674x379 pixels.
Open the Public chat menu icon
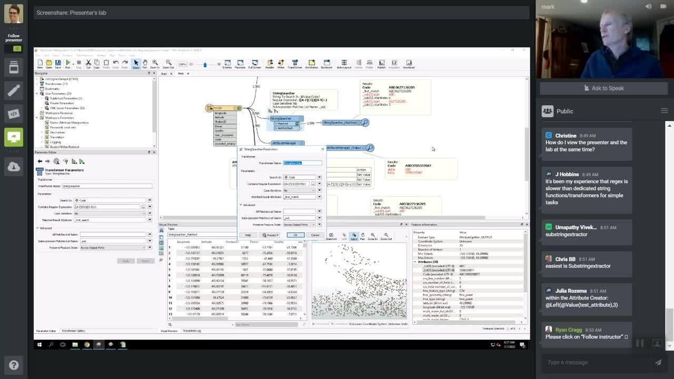tap(664, 111)
